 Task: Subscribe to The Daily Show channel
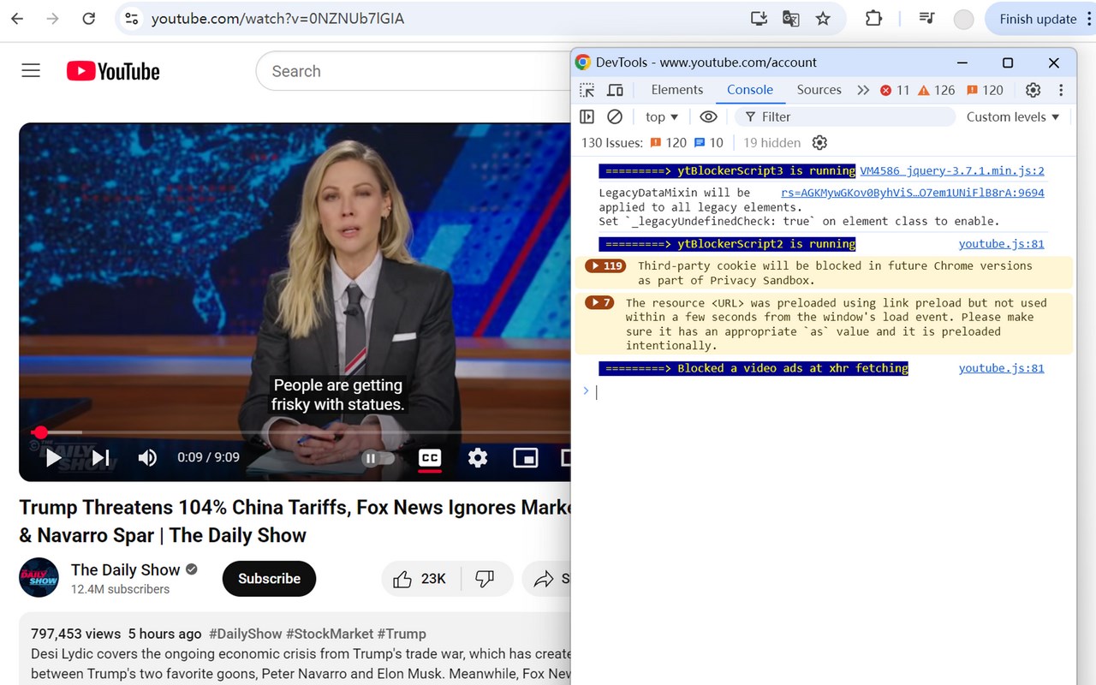point(269,578)
